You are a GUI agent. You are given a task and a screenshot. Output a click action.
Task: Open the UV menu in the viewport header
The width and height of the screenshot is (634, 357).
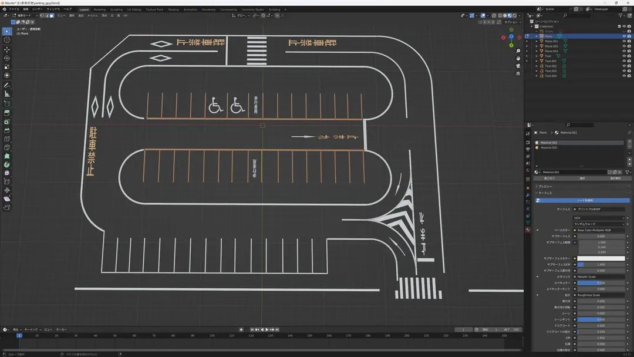pos(126,15)
